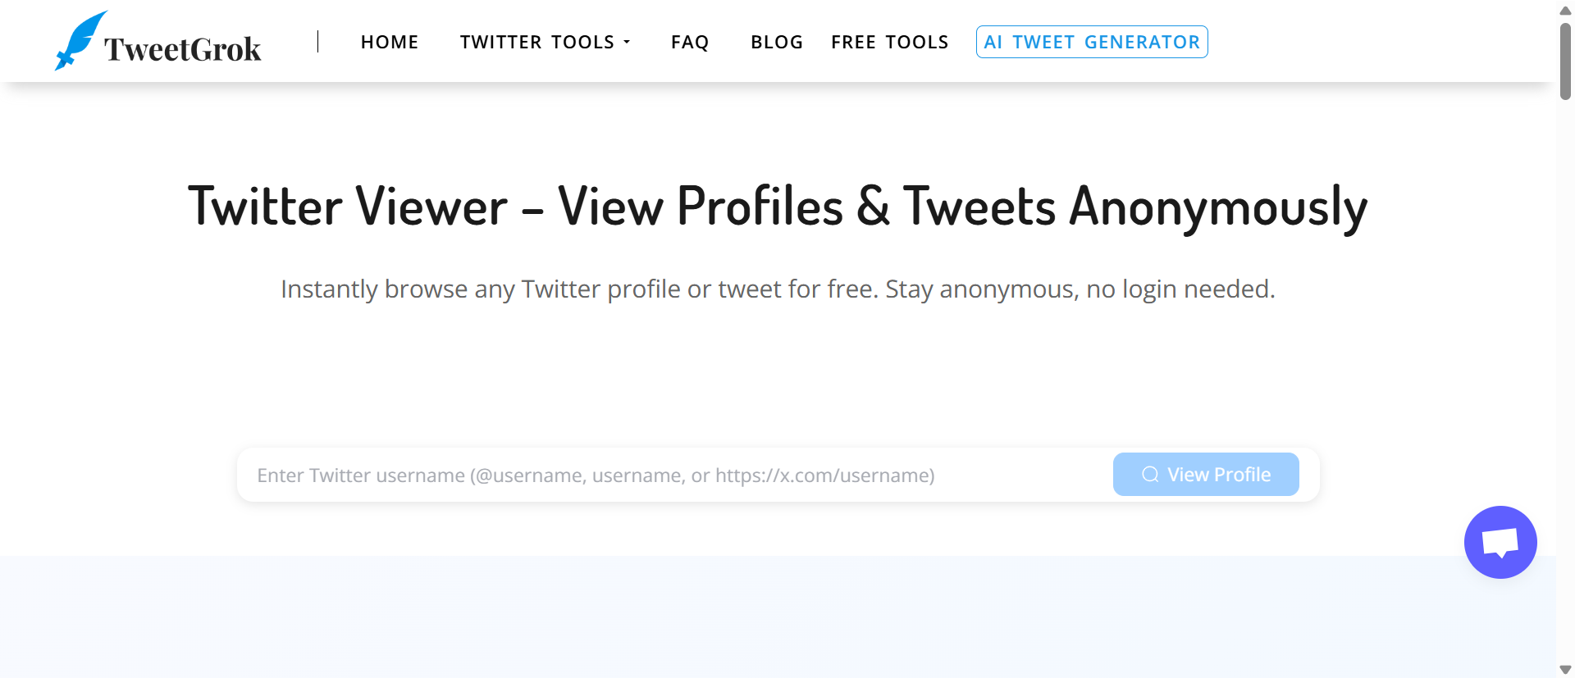Launch the AI Tweet Generator
The width and height of the screenshot is (1575, 678).
(1092, 42)
